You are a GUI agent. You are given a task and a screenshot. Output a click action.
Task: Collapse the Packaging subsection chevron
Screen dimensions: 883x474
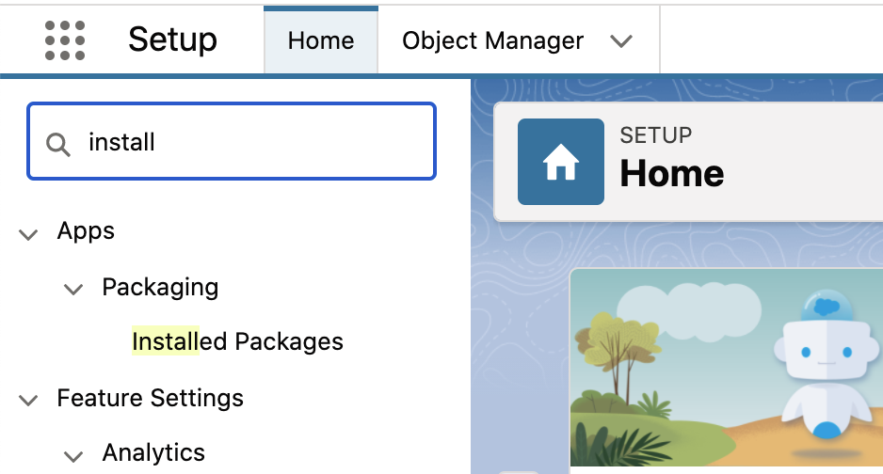(x=73, y=290)
